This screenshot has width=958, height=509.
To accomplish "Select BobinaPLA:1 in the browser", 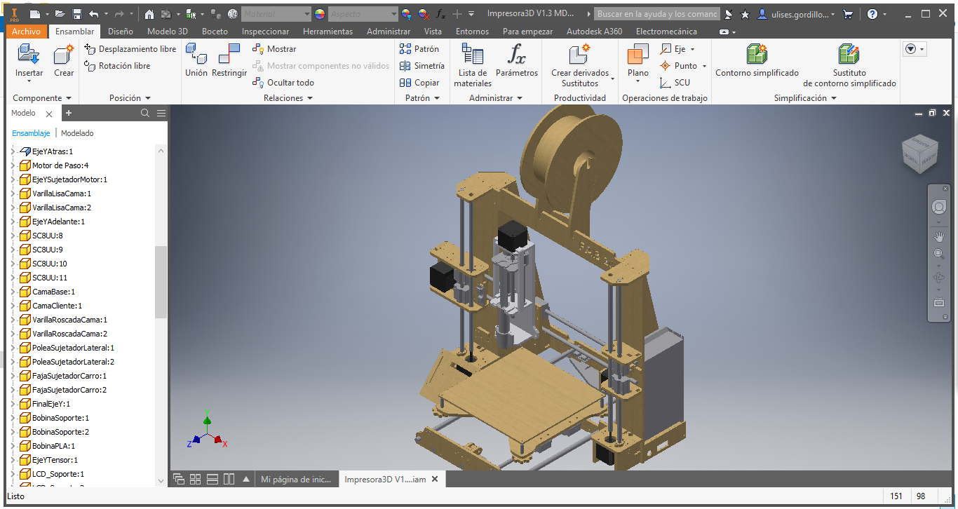I will (x=53, y=446).
